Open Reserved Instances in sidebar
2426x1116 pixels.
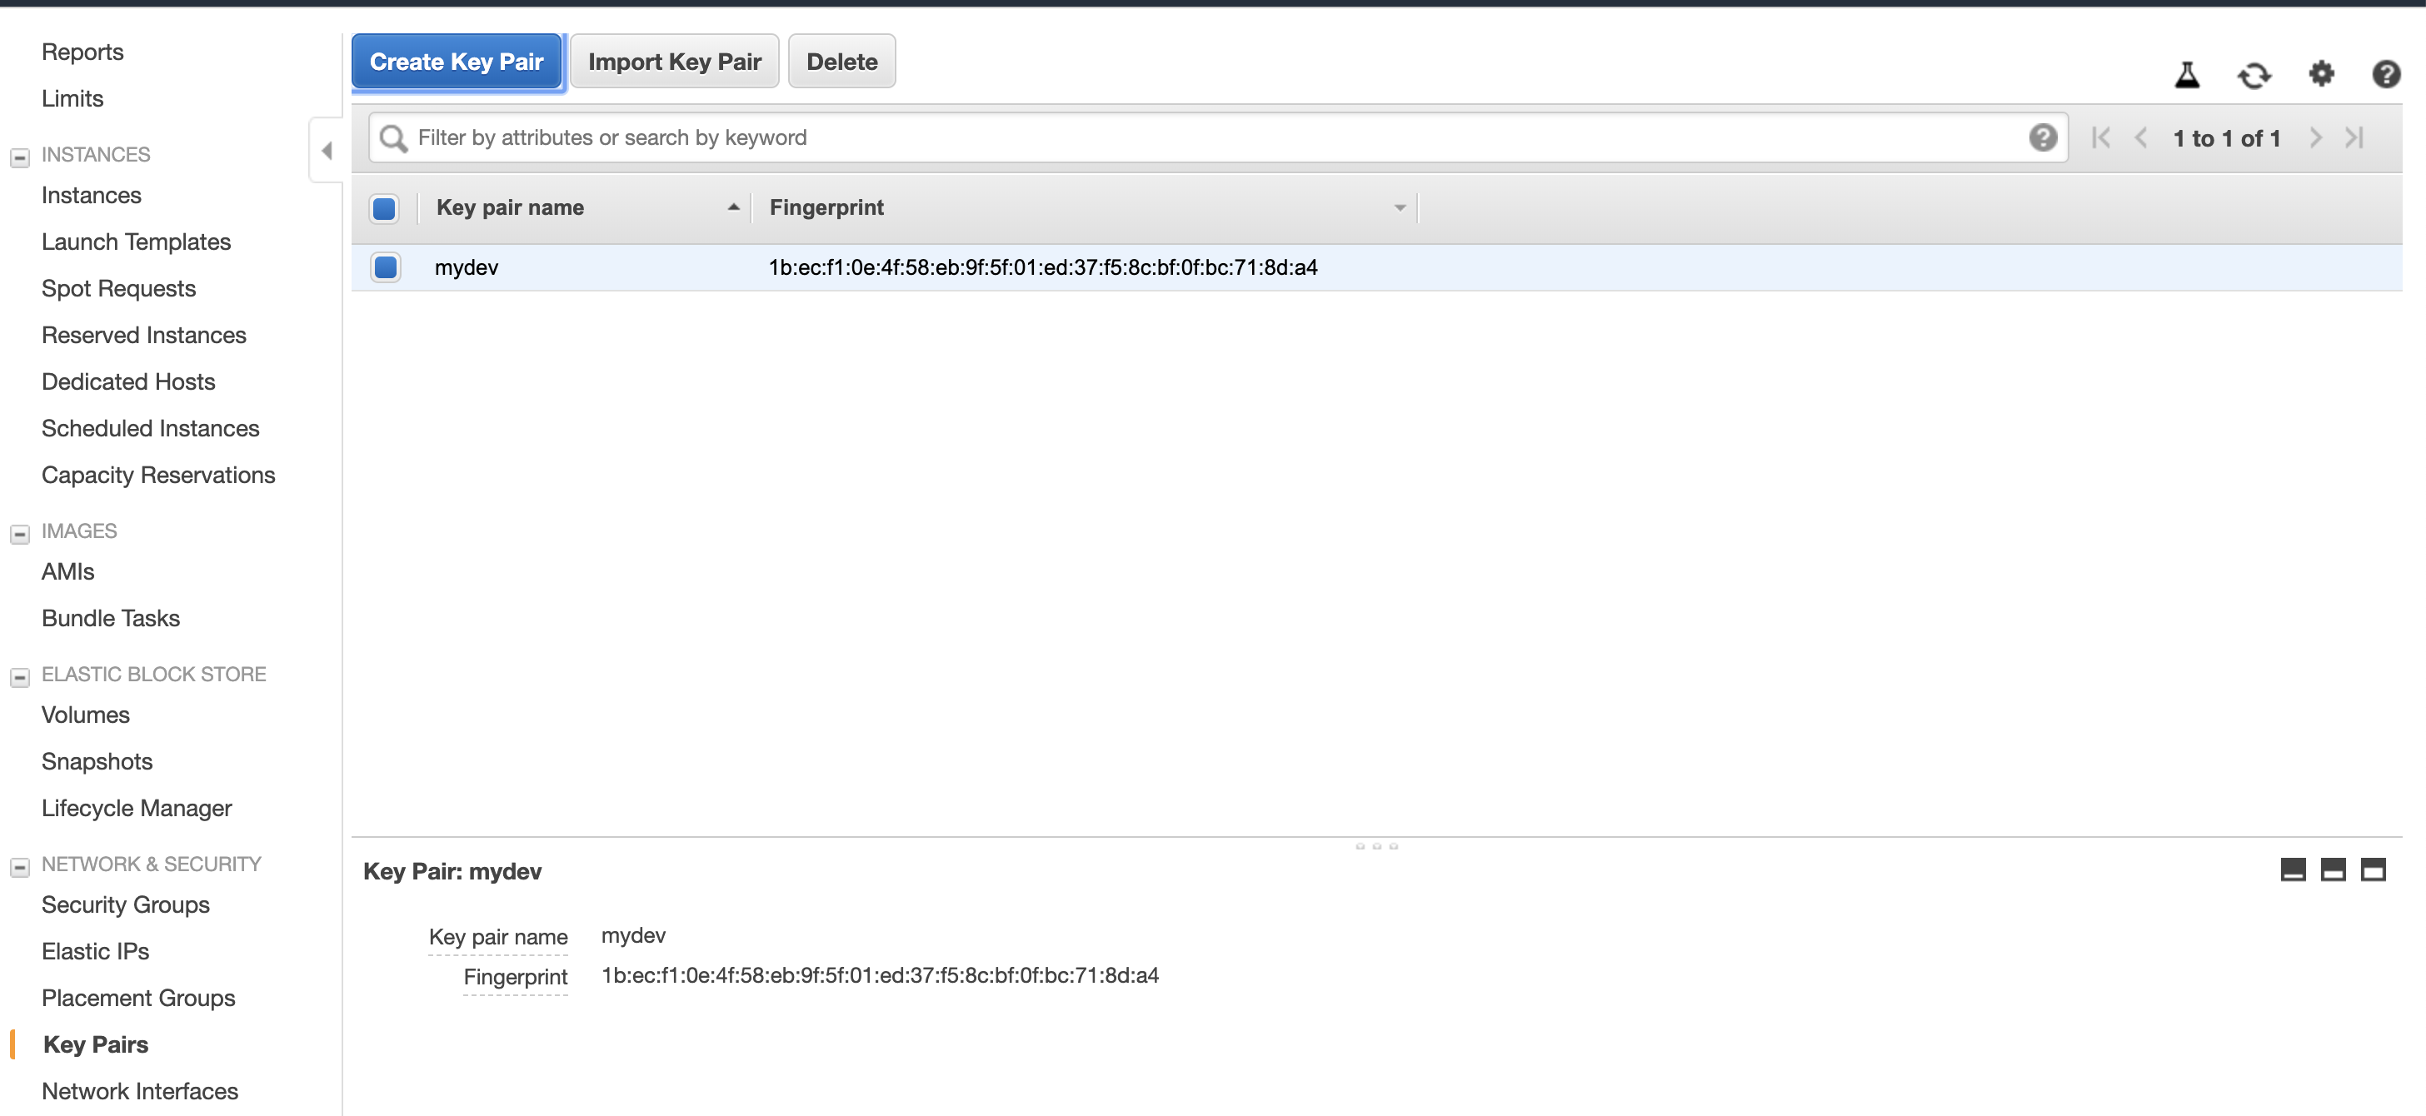pyautogui.click(x=144, y=336)
